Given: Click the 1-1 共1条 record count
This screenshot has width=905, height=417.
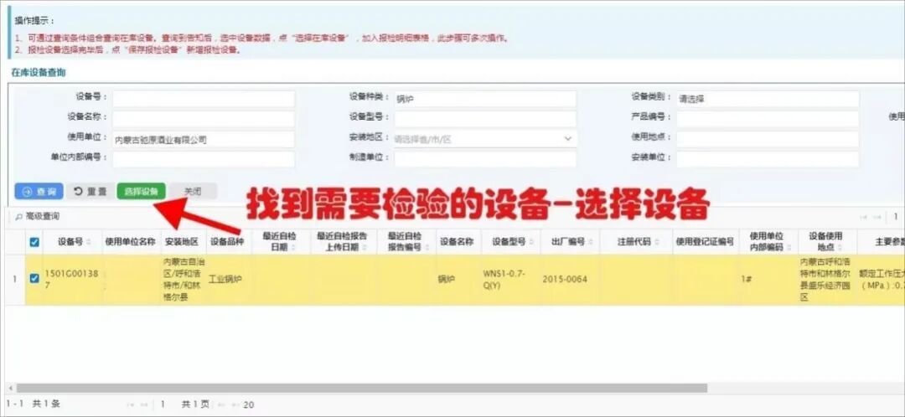Looking at the screenshot, I should tap(33, 404).
